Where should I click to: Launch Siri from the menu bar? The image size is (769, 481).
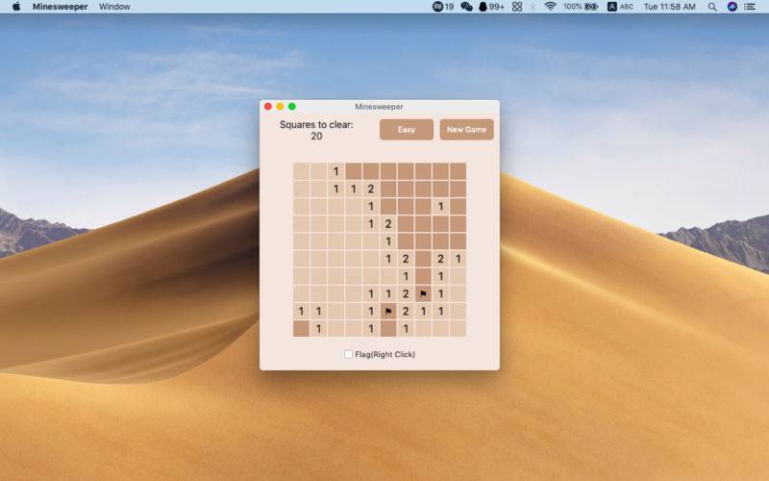732,7
